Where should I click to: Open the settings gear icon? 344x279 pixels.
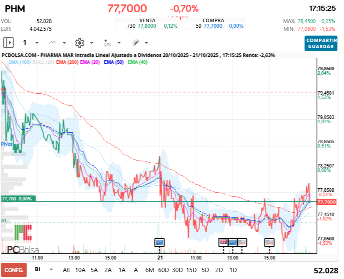pyautogui.click(x=79, y=43)
